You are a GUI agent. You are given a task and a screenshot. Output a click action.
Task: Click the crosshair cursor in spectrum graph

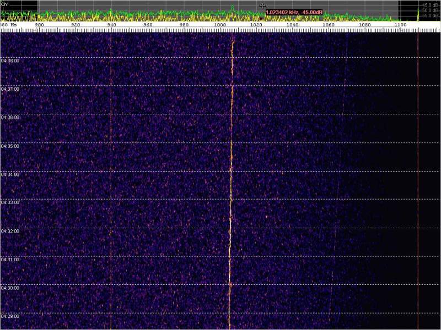[x=262, y=5]
